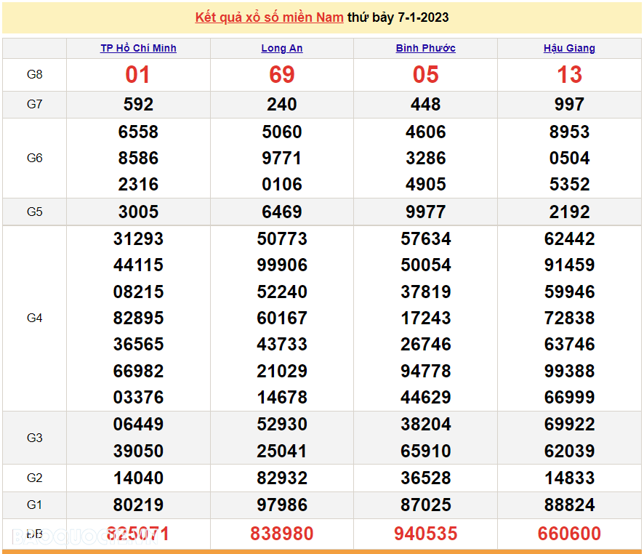The image size is (644, 554).
Task: Click the G6 row label cell
Action: point(34,158)
